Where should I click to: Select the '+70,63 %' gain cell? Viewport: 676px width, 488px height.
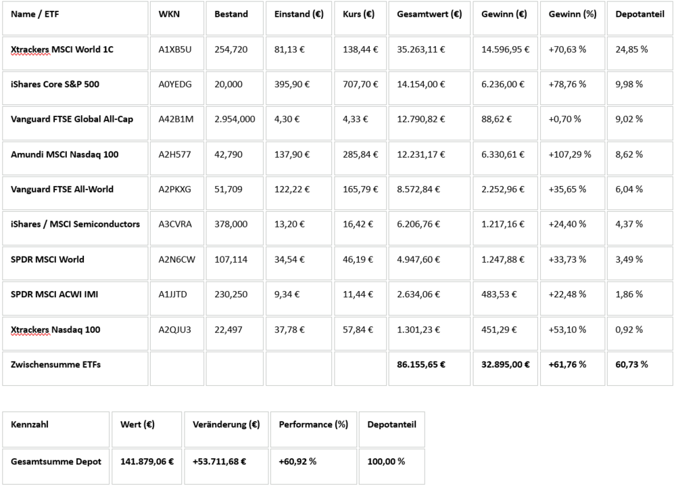click(x=573, y=53)
